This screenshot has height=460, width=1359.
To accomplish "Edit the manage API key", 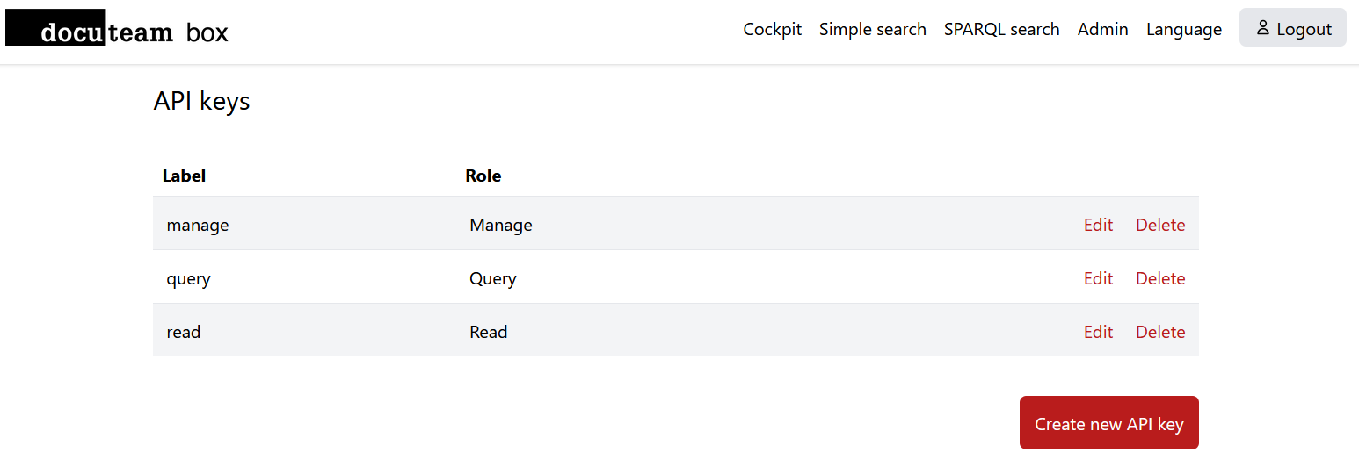I will (x=1098, y=225).
